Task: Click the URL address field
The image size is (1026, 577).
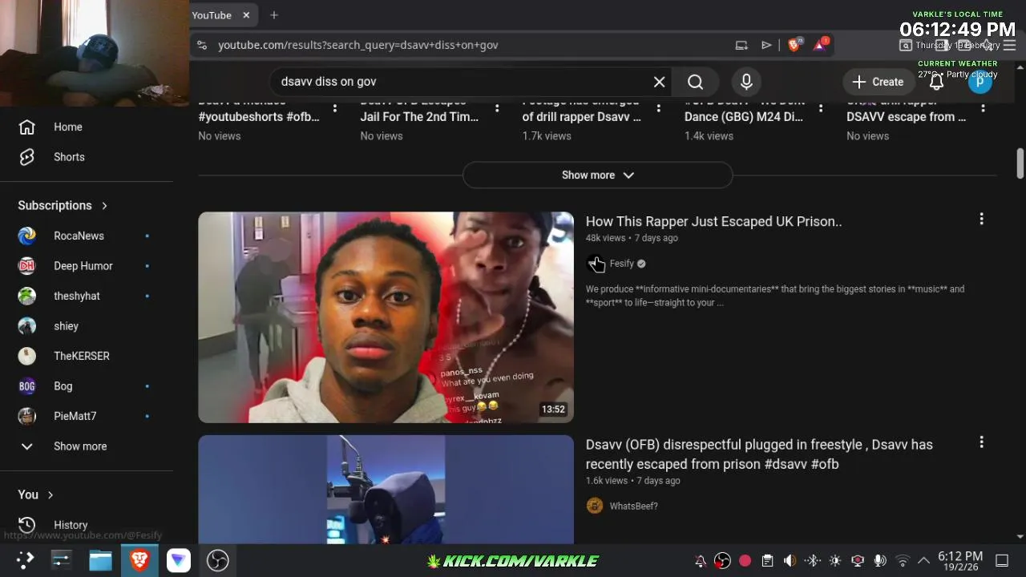Action: (x=473, y=45)
